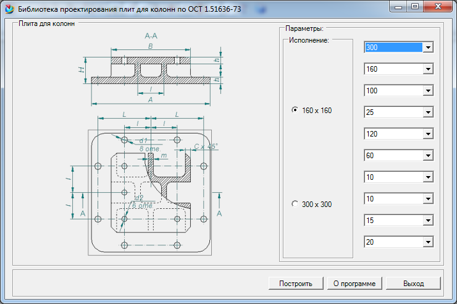The height and width of the screenshot is (304, 457).
Task: Select the 300 x 300 execution option
Action: tap(312, 204)
